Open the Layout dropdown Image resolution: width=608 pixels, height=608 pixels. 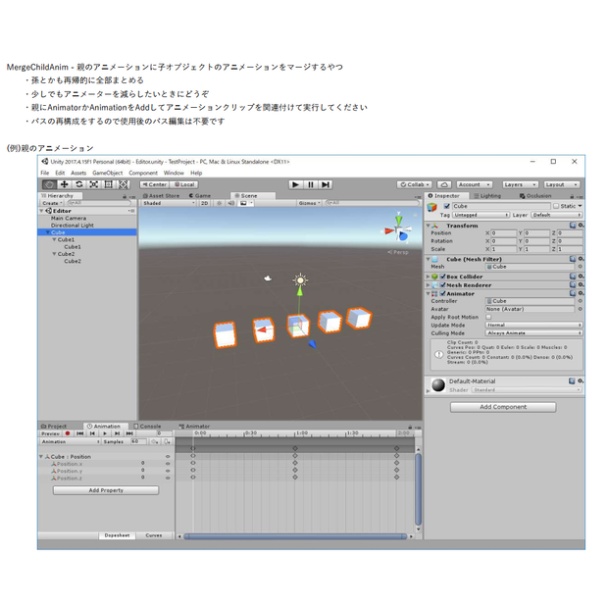[x=562, y=184]
